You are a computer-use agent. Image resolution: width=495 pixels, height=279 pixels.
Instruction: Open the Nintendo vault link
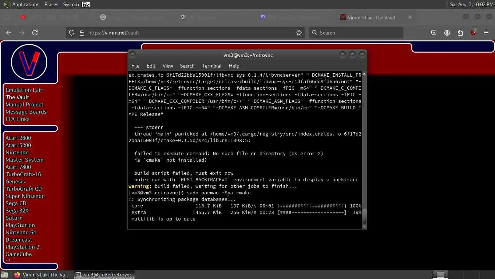[x=17, y=152]
